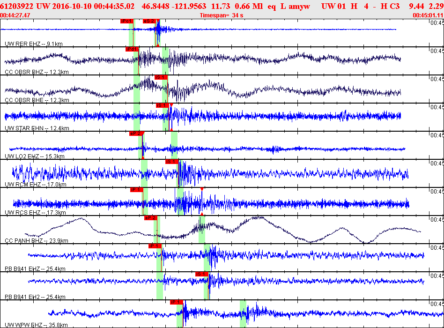Click the 2.29 value in header
This screenshot has width=444, height=328.
tap(437, 6)
